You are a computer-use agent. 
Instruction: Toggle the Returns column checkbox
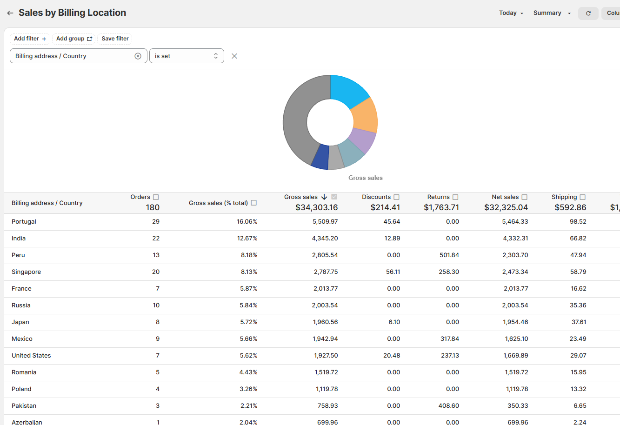pos(455,197)
